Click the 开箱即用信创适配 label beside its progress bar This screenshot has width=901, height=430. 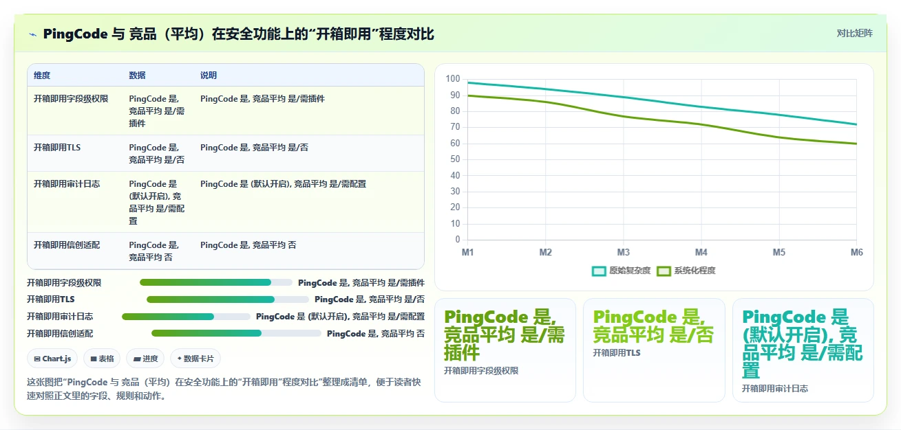click(x=60, y=333)
